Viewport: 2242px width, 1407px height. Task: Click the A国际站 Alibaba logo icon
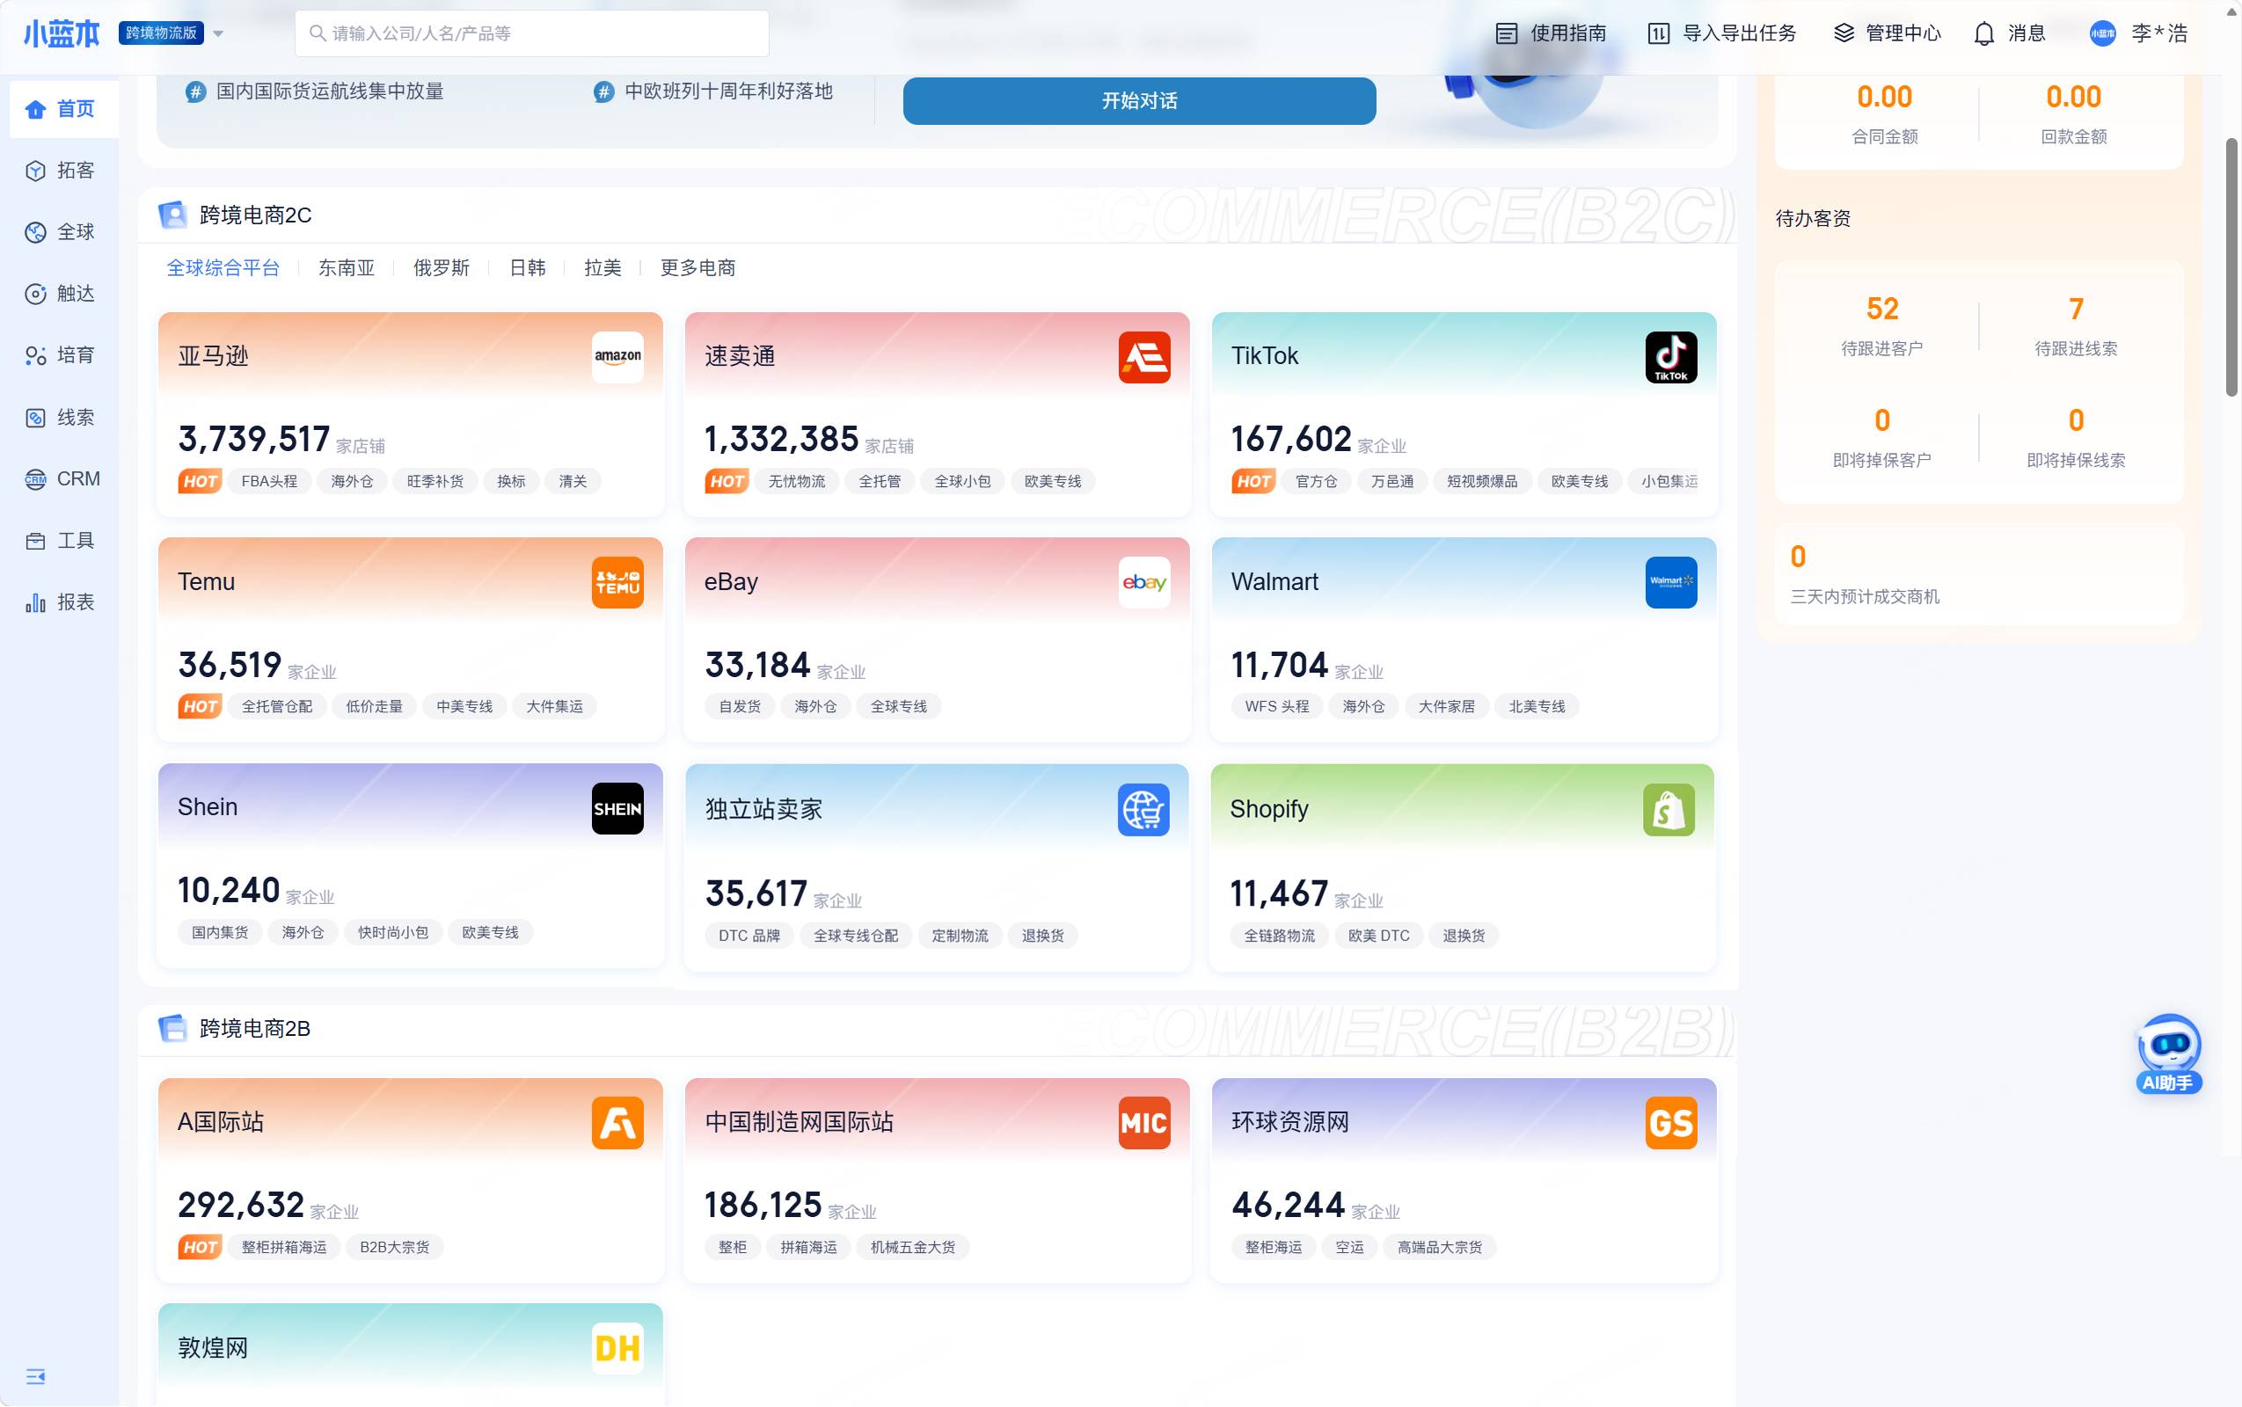click(x=617, y=1123)
